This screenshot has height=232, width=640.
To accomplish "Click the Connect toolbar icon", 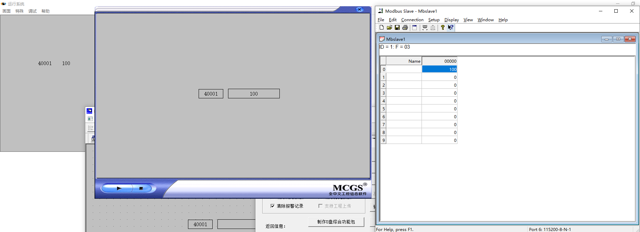I will pos(425,28).
